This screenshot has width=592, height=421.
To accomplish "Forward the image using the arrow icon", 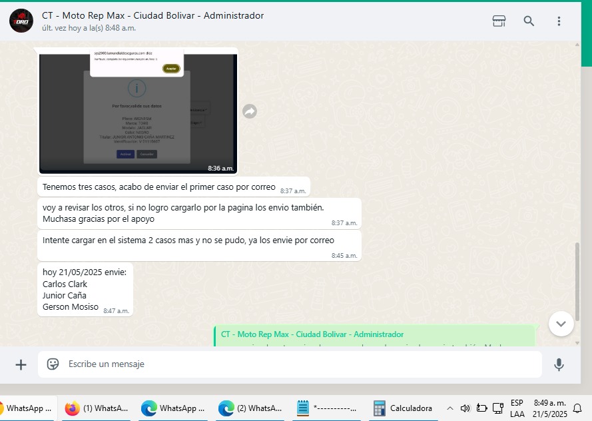I will pyautogui.click(x=250, y=112).
